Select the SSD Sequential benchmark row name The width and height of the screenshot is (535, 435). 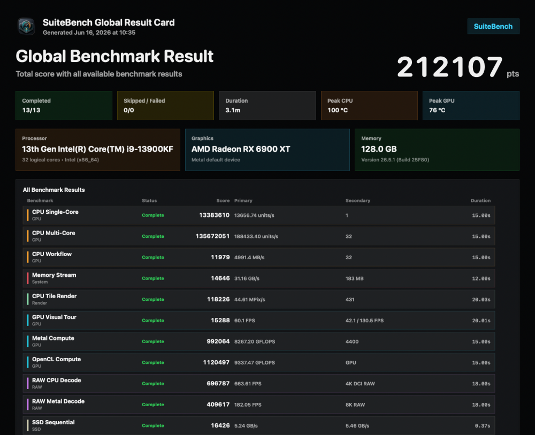tap(53, 422)
